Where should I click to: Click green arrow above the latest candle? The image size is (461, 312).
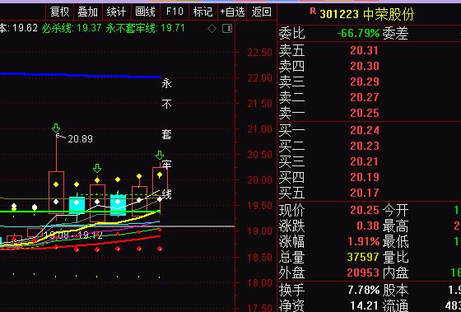coord(160,156)
